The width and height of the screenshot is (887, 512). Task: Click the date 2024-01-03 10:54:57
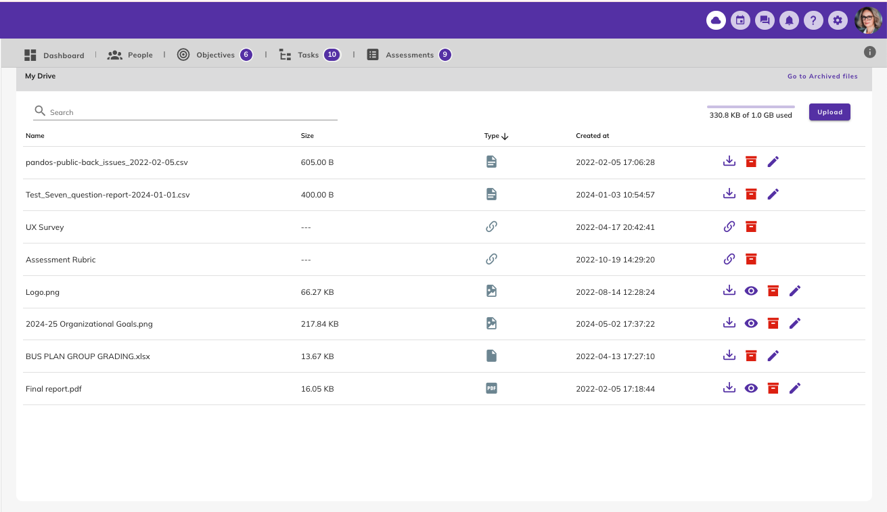pyautogui.click(x=615, y=195)
